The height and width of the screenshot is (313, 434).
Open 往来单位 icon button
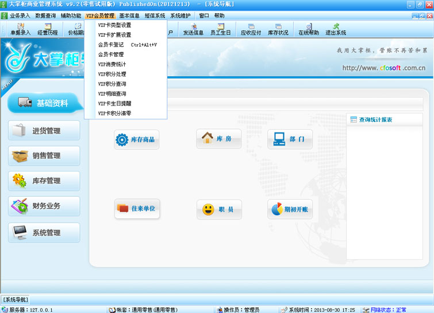tap(137, 209)
